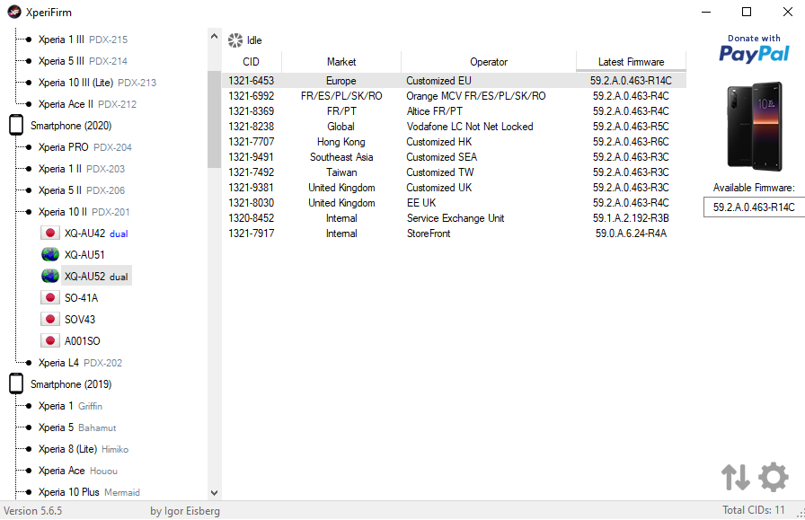Select the SO-41A variant
The height and width of the screenshot is (520, 805).
click(81, 298)
